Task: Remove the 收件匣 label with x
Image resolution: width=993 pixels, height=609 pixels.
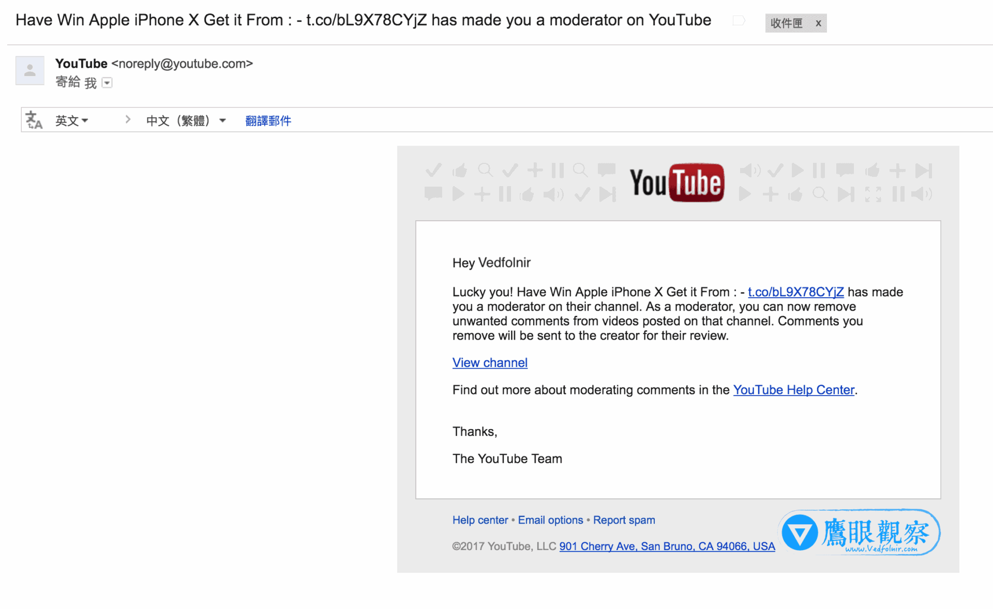Action: 818,23
